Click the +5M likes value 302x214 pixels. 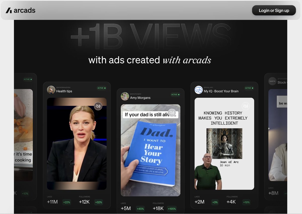click(x=126, y=208)
